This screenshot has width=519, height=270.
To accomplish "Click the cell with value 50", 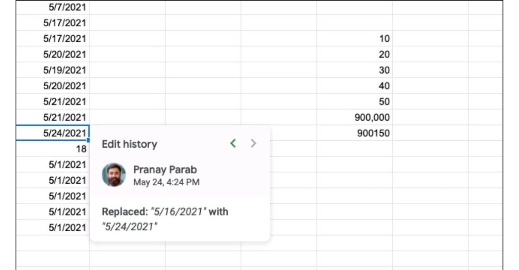I will point(355,102).
